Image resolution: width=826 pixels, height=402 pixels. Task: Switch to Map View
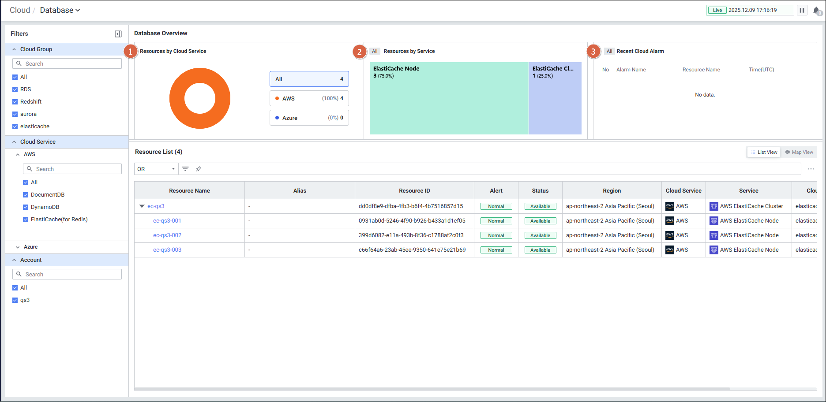pyautogui.click(x=799, y=152)
